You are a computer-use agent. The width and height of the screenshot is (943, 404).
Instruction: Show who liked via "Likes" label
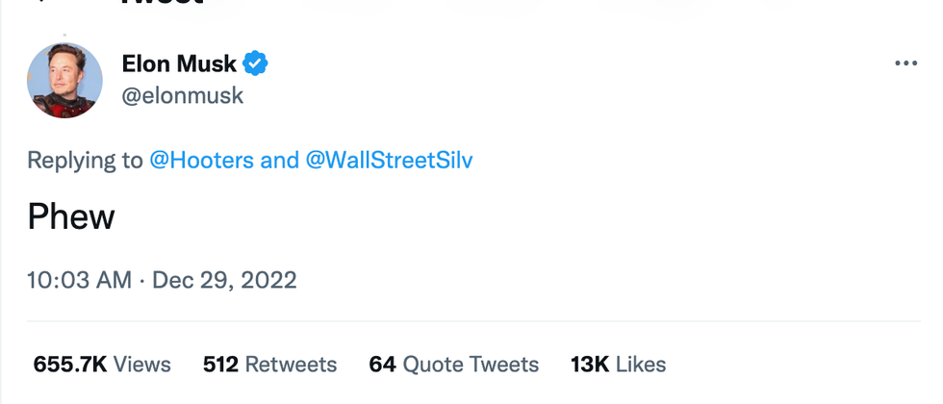(641, 365)
